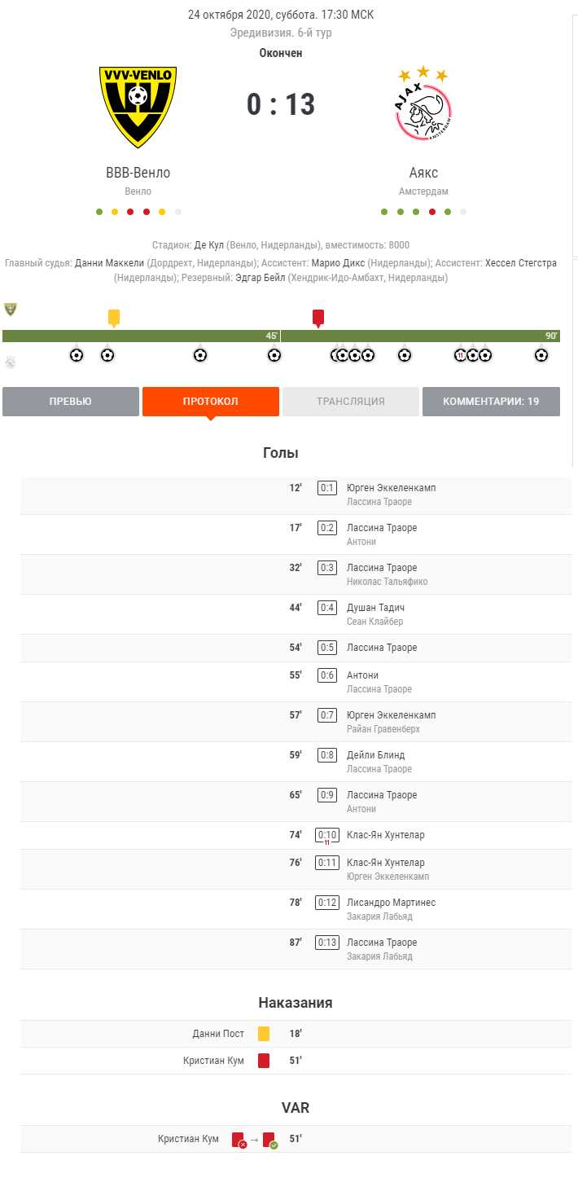Image resolution: width=578 pixels, height=1200 pixels.
Task: Click the Де Кул stadium link
Action: [208, 245]
